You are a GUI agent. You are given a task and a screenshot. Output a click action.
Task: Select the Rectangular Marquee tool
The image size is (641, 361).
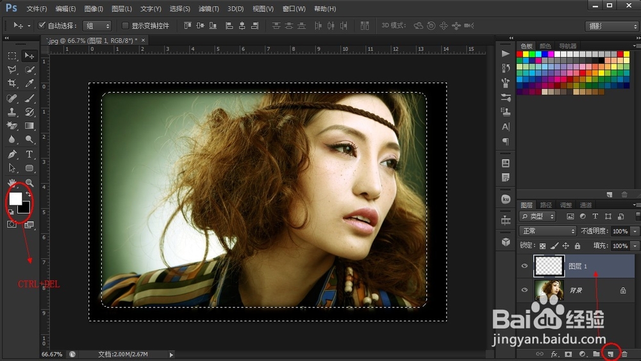[12, 56]
